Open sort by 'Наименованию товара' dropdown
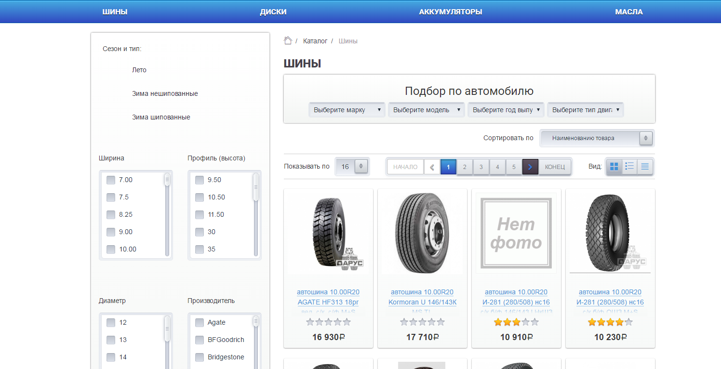721x369 pixels. point(597,138)
